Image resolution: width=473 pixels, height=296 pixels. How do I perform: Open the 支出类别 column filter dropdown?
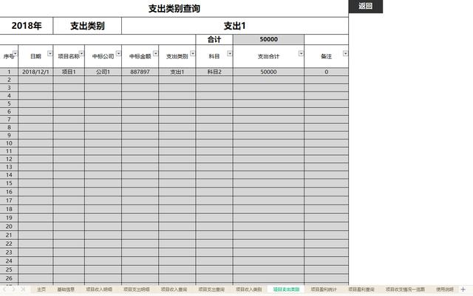tap(192, 53)
